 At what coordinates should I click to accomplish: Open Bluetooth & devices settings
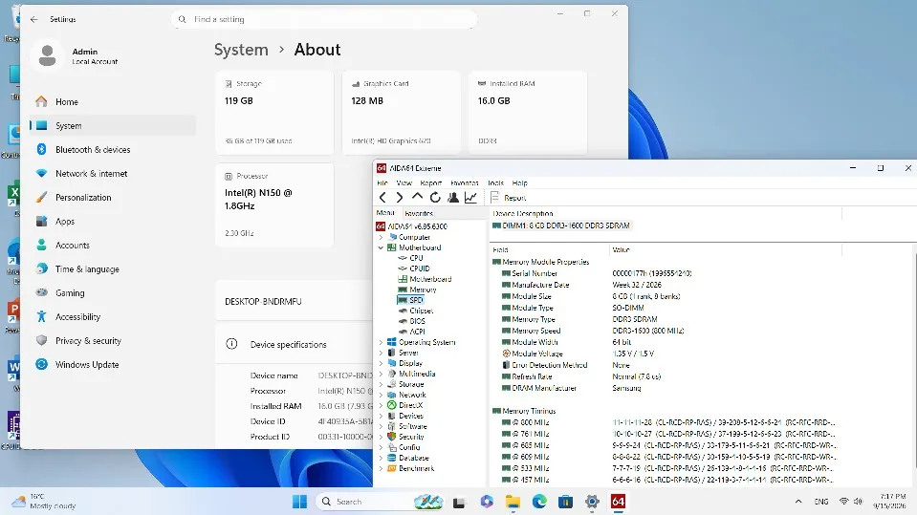click(x=93, y=150)
